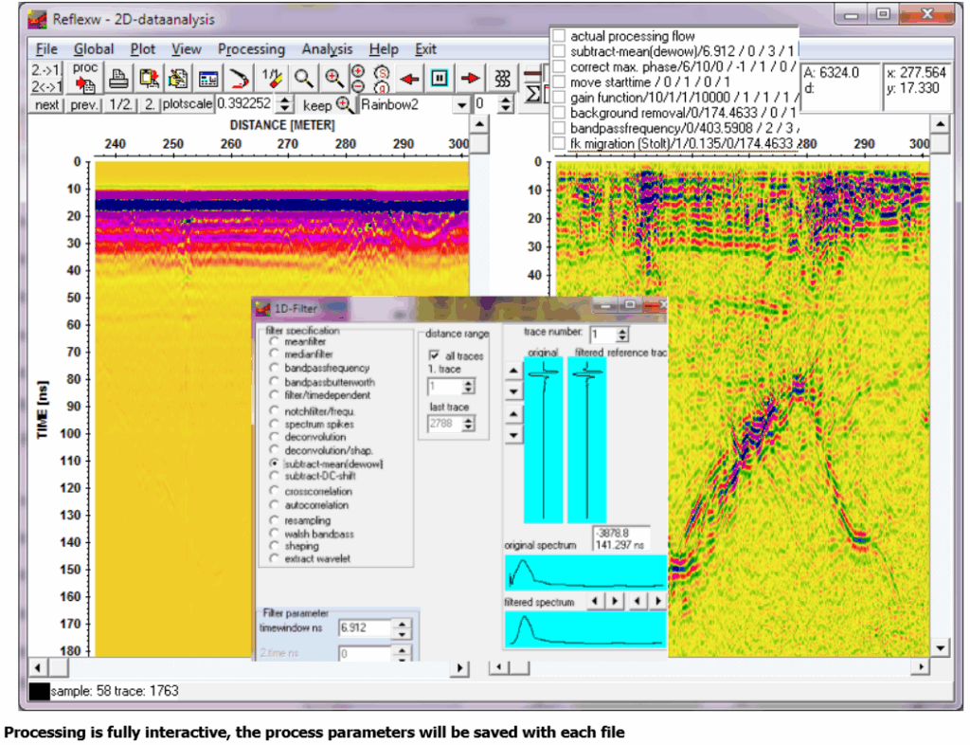Click the plotscale value spinner arrows
Screen dimensions: 970x745
click(284, 104)
